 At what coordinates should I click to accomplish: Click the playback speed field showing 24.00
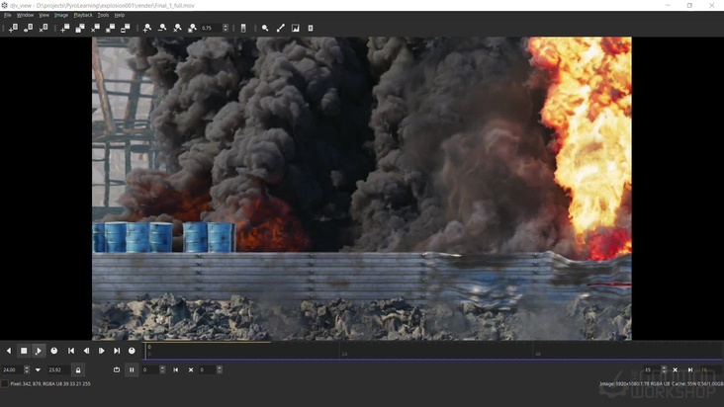(x=12, y=369)
